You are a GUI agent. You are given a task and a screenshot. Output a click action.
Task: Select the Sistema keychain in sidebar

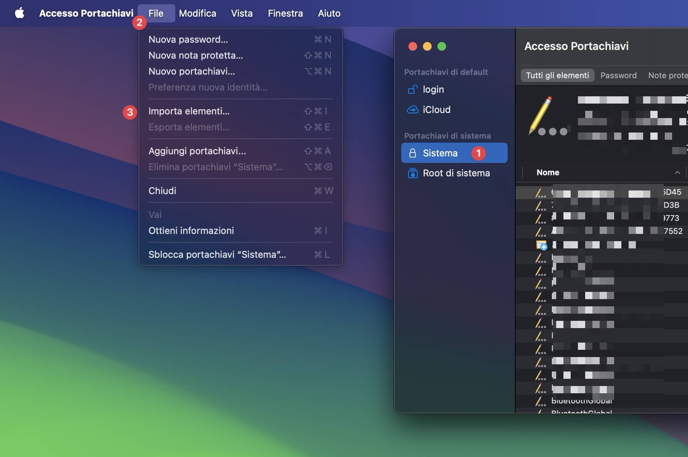click(454, 153)
